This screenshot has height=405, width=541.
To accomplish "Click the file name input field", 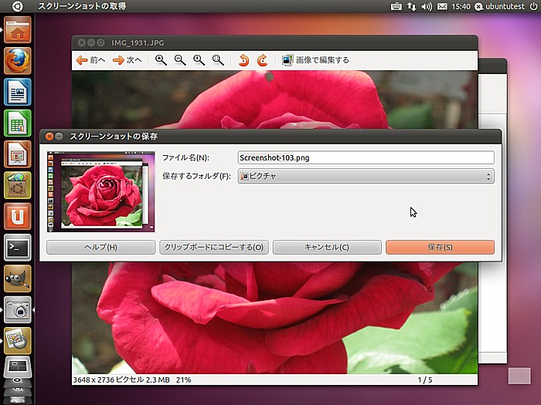I will 366,157.
